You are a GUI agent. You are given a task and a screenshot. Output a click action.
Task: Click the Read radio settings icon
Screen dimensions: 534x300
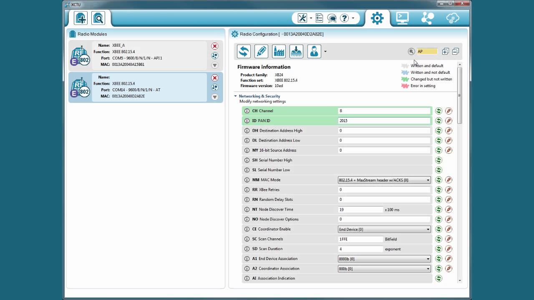click(x=244, y=51)
